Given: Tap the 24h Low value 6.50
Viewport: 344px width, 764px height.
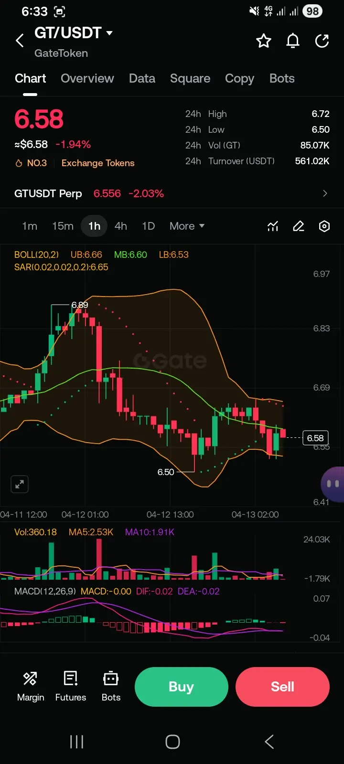Looking at the screenshot, I should tap(321, 129).
